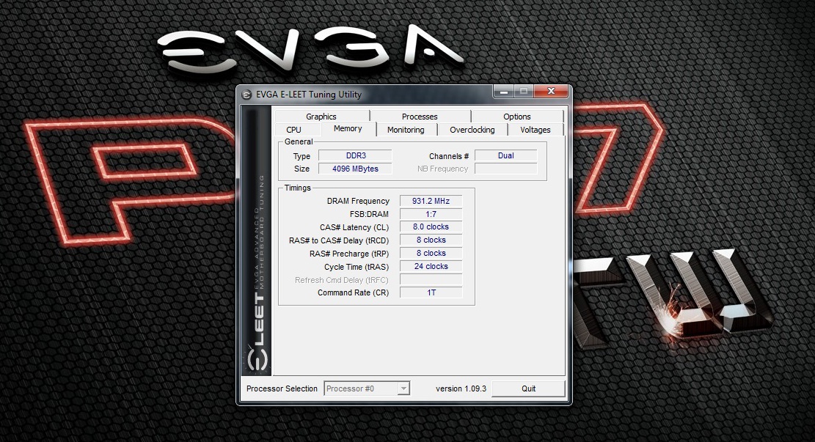Click the window title EVGA E-LEET Tuning Utility

click(309, 95)
